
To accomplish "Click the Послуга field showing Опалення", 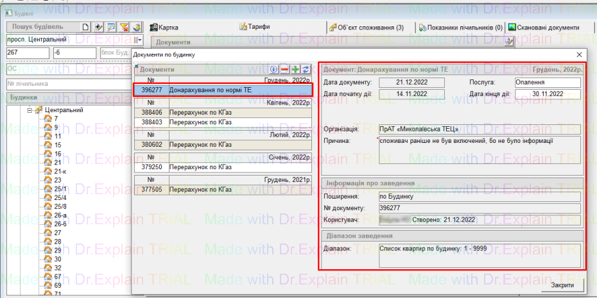I will point(547,83).
